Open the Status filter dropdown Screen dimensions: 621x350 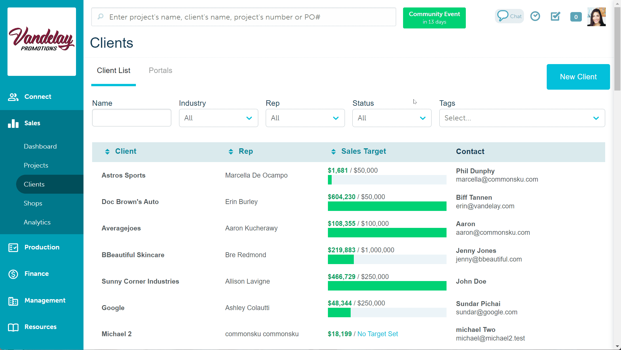tap(392, 118)
